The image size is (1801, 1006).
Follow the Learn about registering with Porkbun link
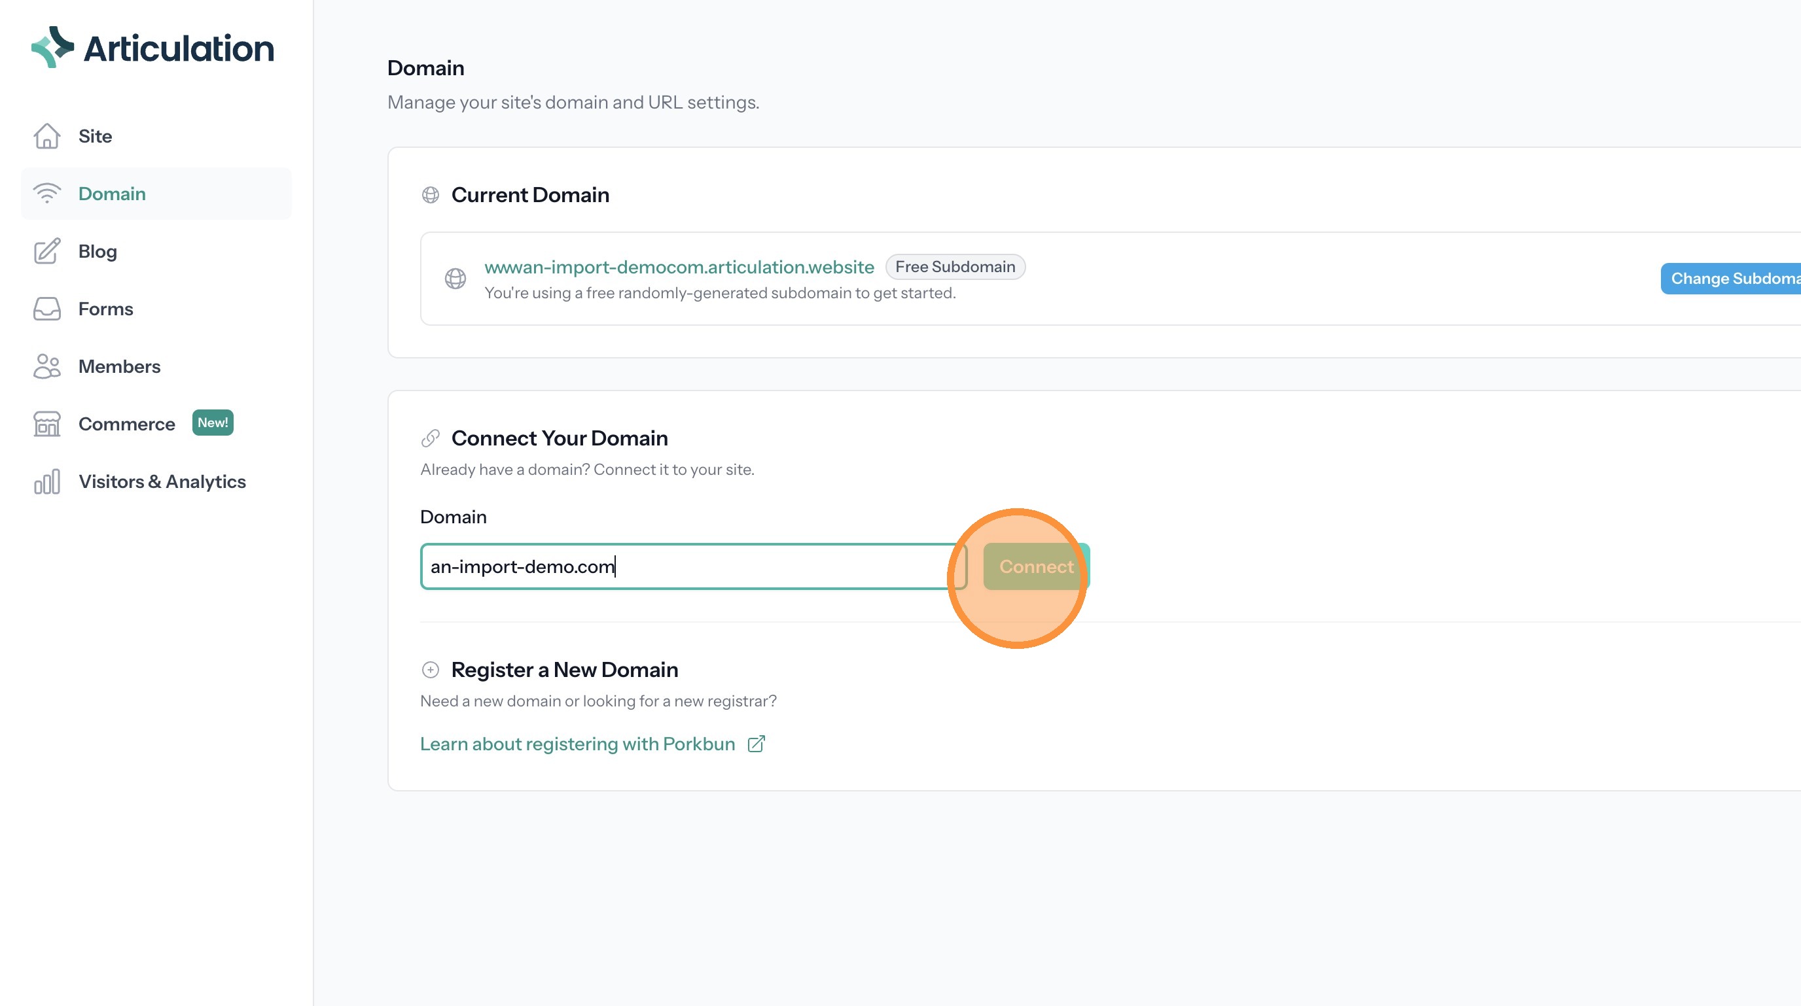[x=577, y=744]
